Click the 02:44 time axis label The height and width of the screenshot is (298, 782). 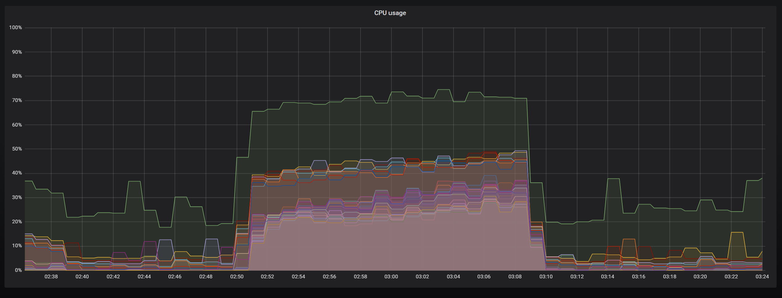click(144, 276)
